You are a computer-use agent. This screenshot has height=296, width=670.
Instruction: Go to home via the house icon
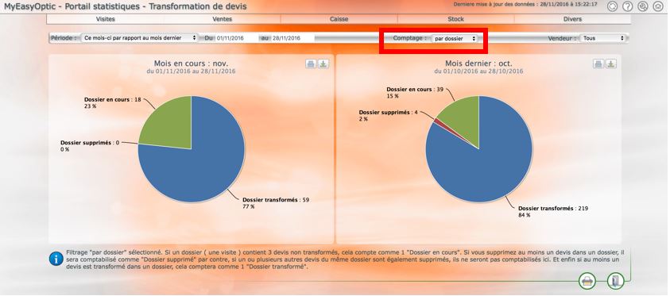tap(657, 6)
